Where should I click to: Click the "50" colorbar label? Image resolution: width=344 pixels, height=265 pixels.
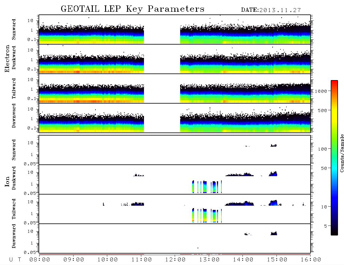pyautogui.click(x=324, y=168)
